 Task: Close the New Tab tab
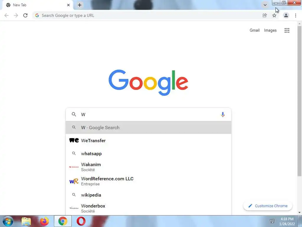tap(68, 5)
